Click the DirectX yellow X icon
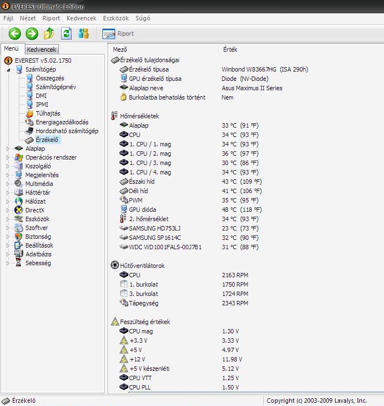Image resolution: width=384 pixels, height=406 pixels. tap(19, 210)
